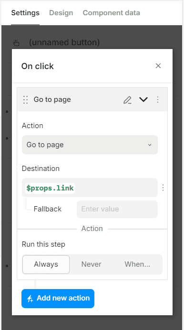The height and width of the screenshot is (330, 184).
Task: Click the Go to page step title
Action: pyautogui.click(x=52, y=100)
